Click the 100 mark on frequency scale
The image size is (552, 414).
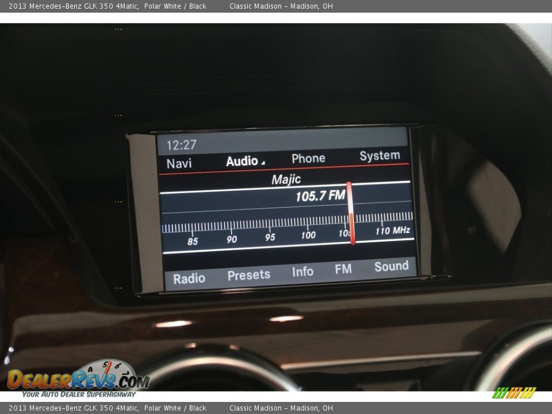point(308,235)
